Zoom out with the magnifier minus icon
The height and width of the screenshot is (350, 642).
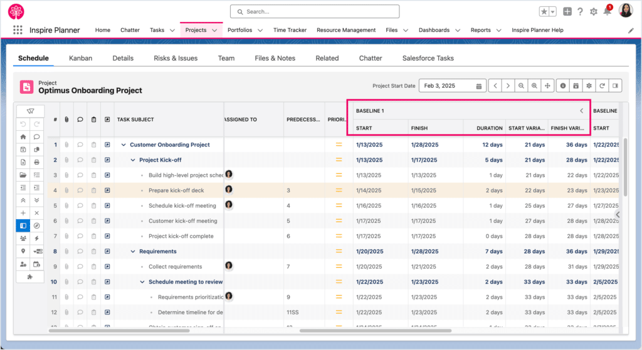tap(521, 85)
